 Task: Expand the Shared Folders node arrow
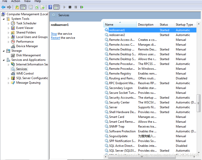[x=8, y=33]
